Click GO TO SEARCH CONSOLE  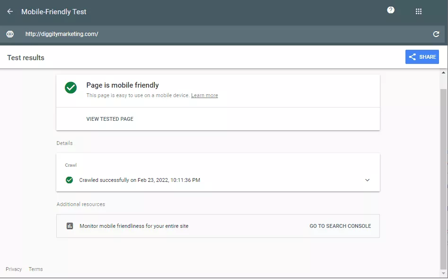340,226
